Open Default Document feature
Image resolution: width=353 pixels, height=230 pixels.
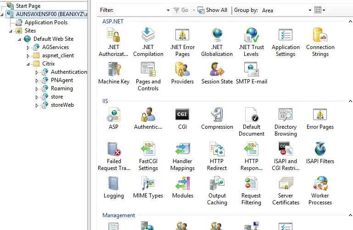click(x=252, y=122)
